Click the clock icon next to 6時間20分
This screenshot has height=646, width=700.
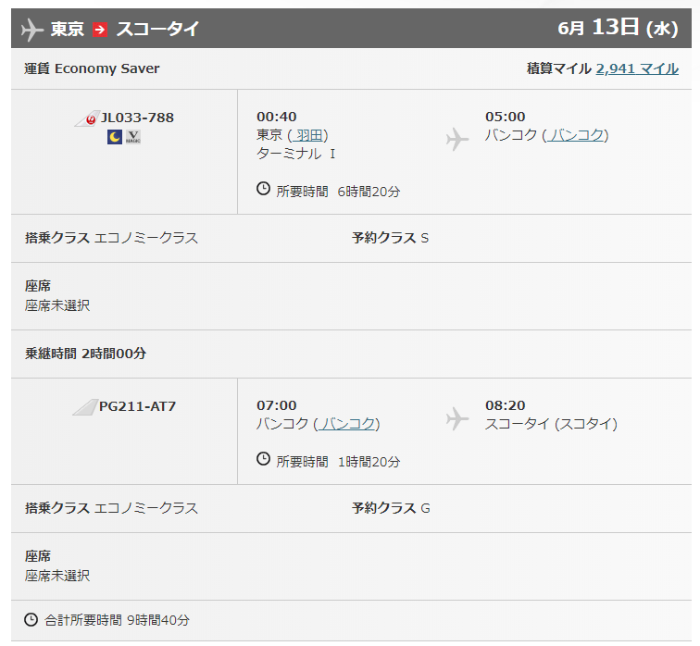coord(263,189)
